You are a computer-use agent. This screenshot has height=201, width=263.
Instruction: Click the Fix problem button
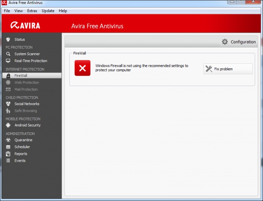pyautogui.click(x=228, y=69)
